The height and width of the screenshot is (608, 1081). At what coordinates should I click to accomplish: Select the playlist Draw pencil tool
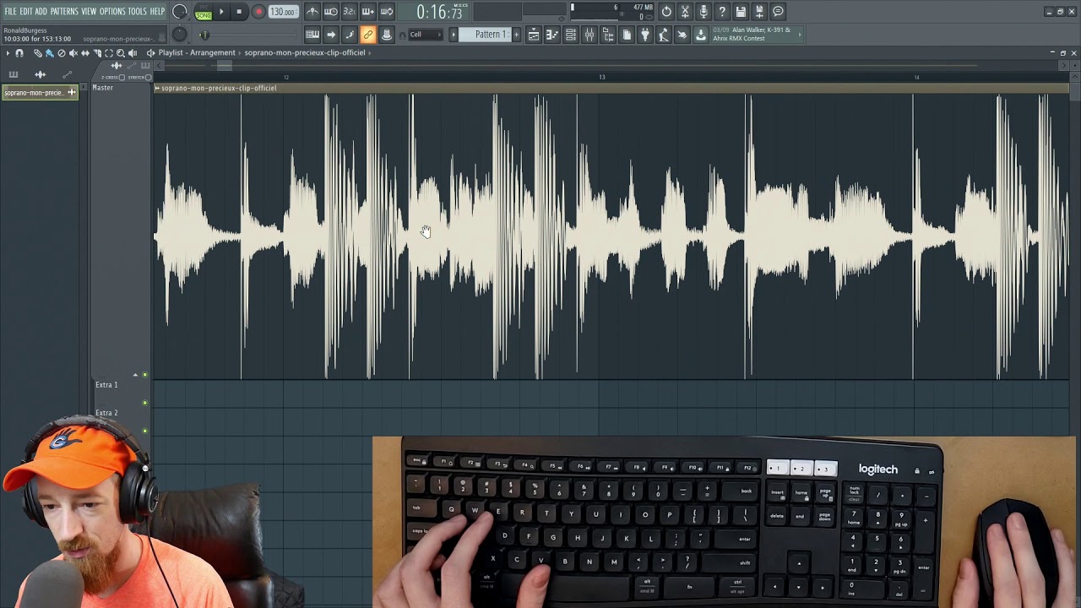(38, 53)
